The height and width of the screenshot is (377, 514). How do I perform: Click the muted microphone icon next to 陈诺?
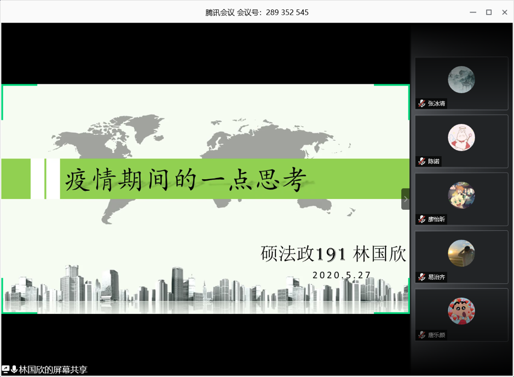point(421,162)
